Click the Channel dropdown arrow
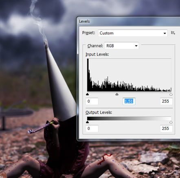The width and height of the screenshot is (180, 178). 136,46
